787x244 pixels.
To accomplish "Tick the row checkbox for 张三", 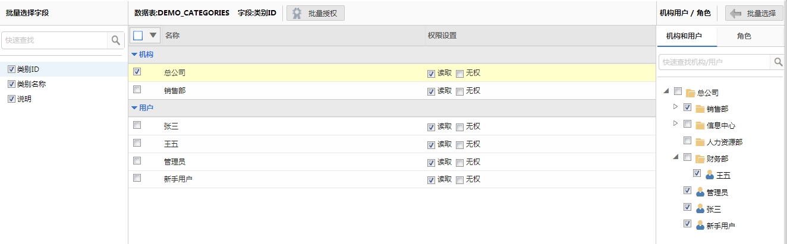I will click(137, 125).
